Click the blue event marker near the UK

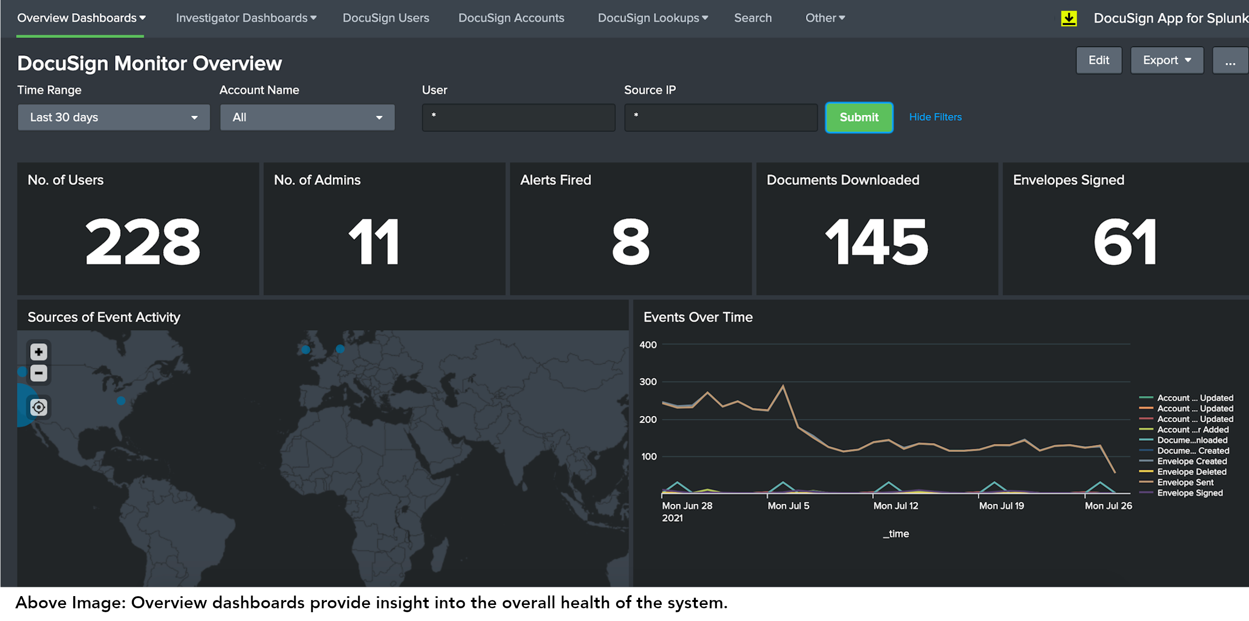[305, 349]
